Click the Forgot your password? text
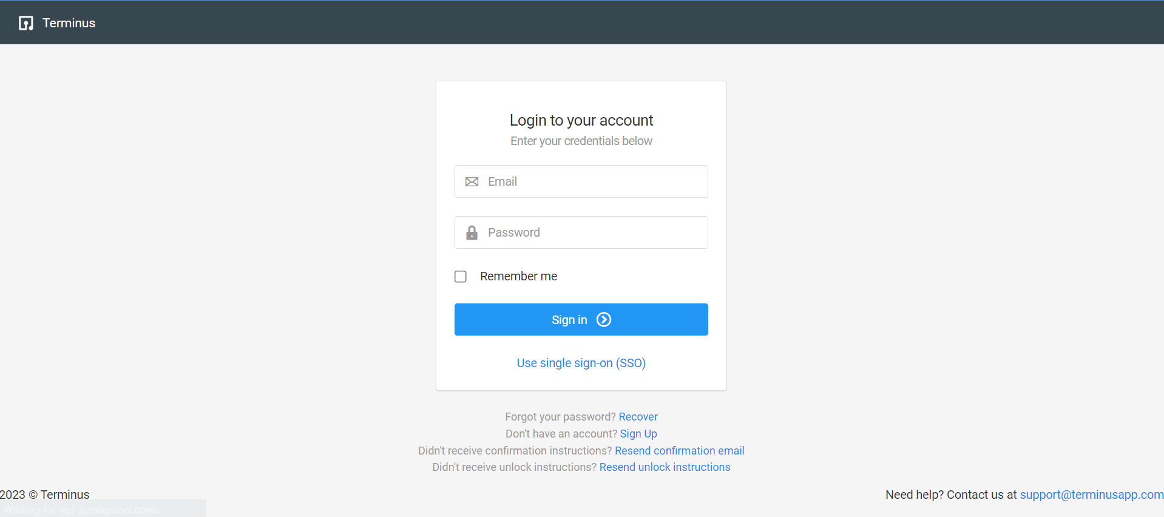Viewport: 1164px width, 517px height. pyautogui.click(x=560, y=417)
